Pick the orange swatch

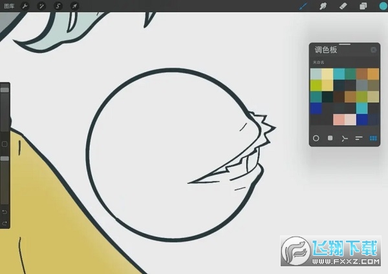[373, 74]
